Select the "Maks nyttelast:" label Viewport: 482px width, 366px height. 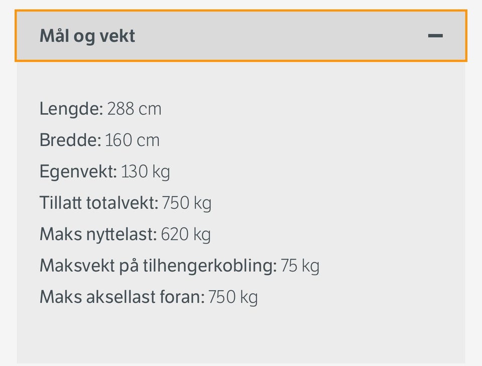tap(98, 235)
